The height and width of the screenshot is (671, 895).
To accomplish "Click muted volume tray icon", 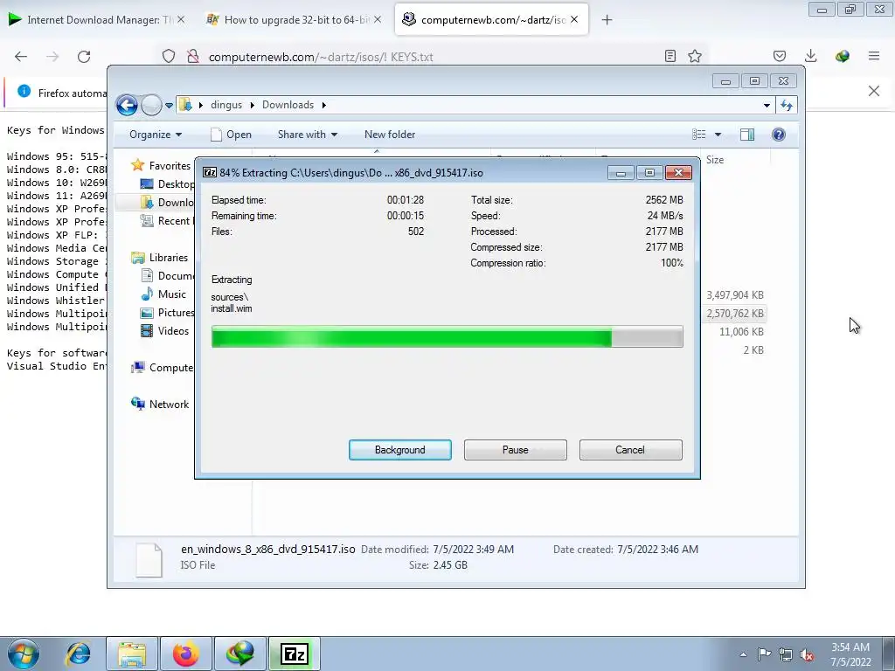I will pos(807,655).
